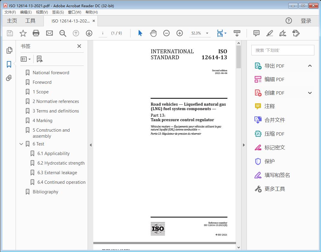
Task: Switch to the 主页 tab
Action: pyautogui.click(x=12, y=21)
